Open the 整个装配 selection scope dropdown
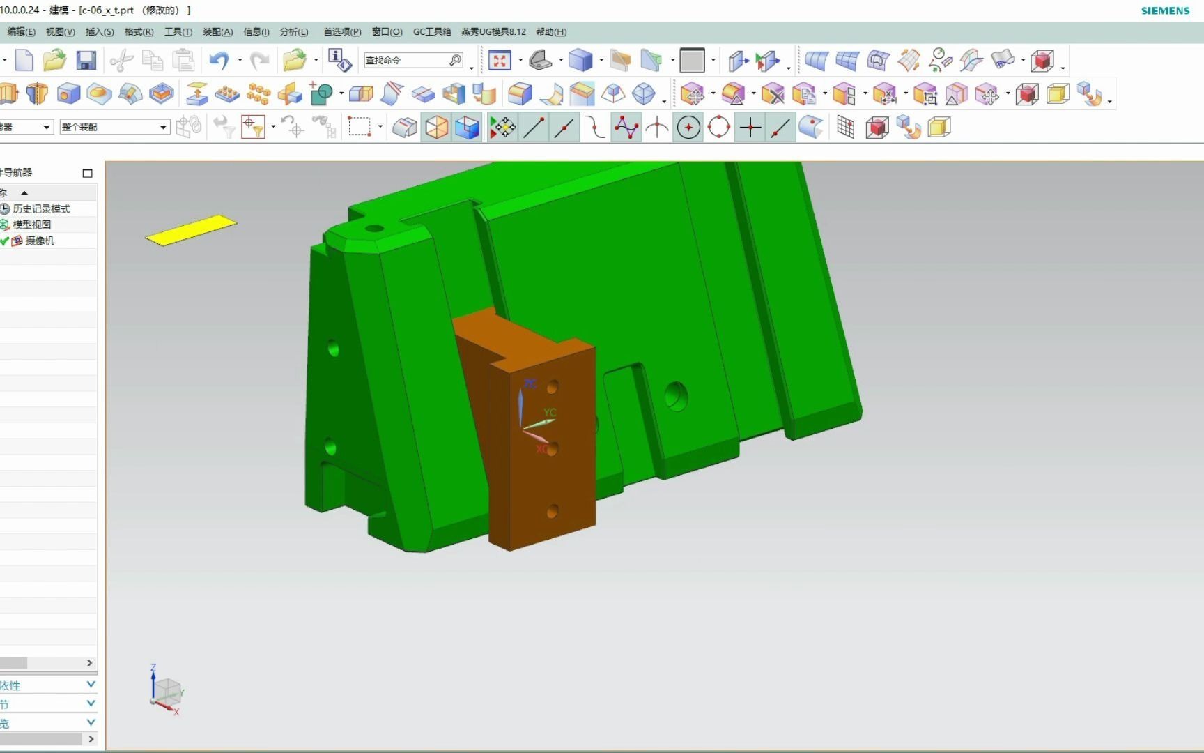Screen dimensions: 1204x753 click(114, 127)
